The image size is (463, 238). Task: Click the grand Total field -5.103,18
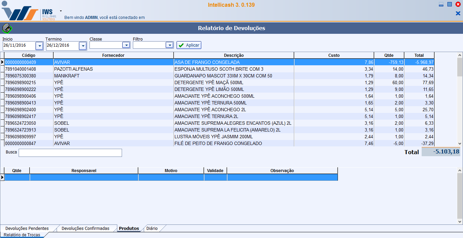click(x=441, y=152)
